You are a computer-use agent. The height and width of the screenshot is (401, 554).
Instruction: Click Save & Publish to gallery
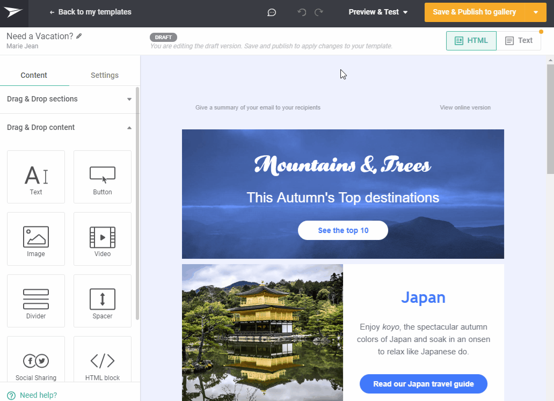tap(474, 12)
